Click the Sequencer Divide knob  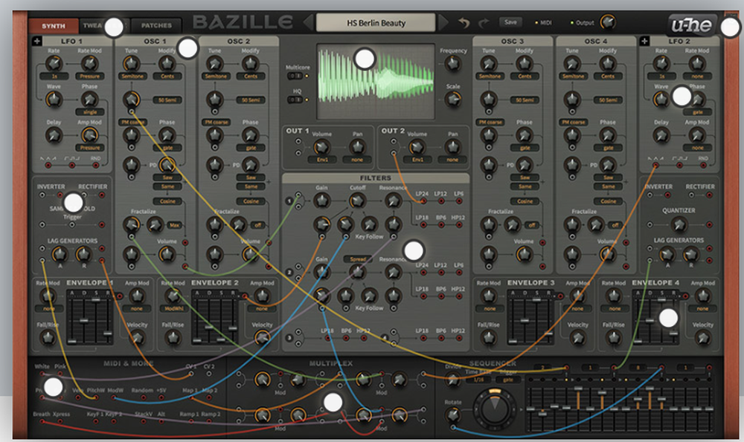[452, 380]
